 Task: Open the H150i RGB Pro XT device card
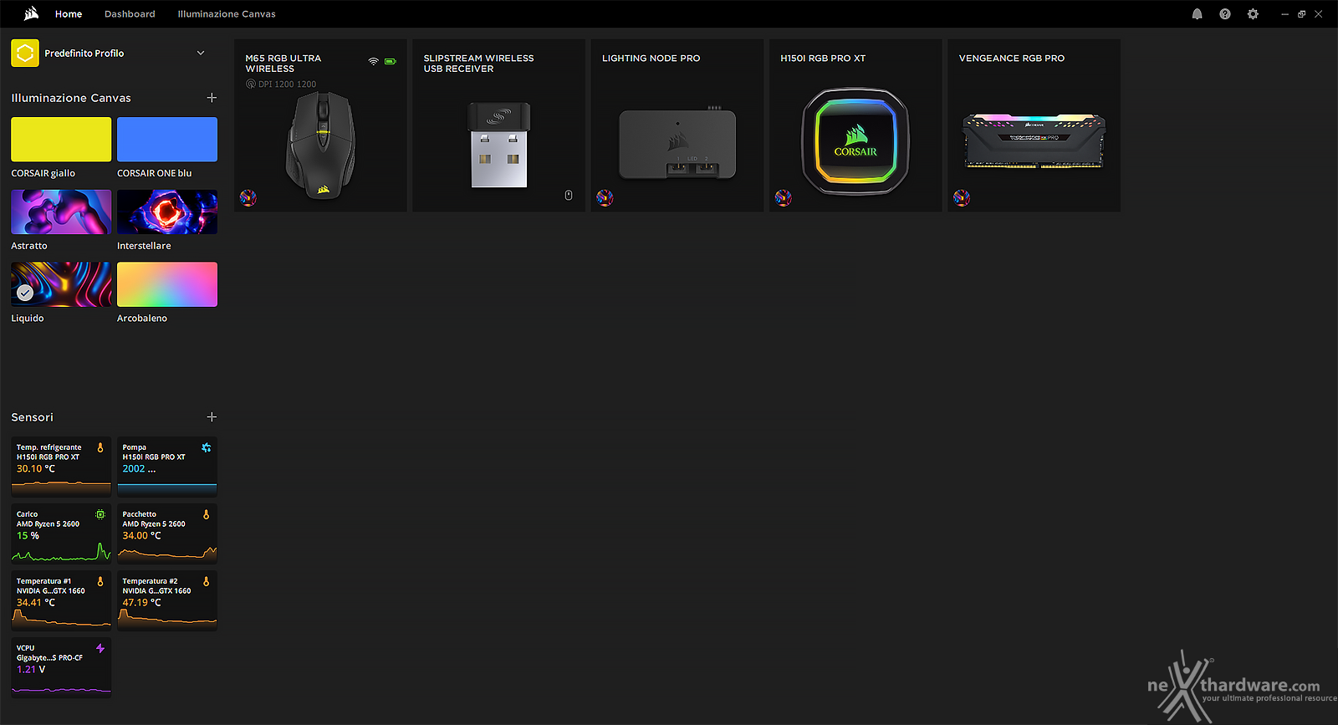[855, 125]
